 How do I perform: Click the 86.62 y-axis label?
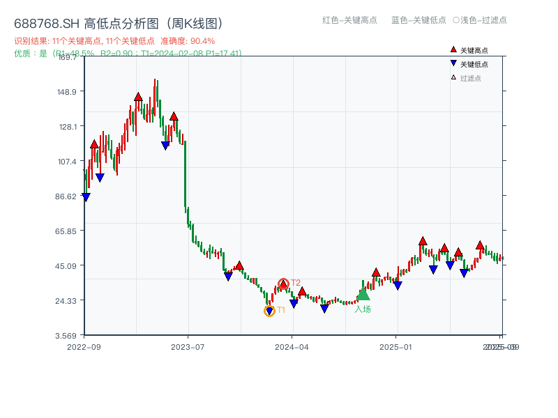(66, 196)
